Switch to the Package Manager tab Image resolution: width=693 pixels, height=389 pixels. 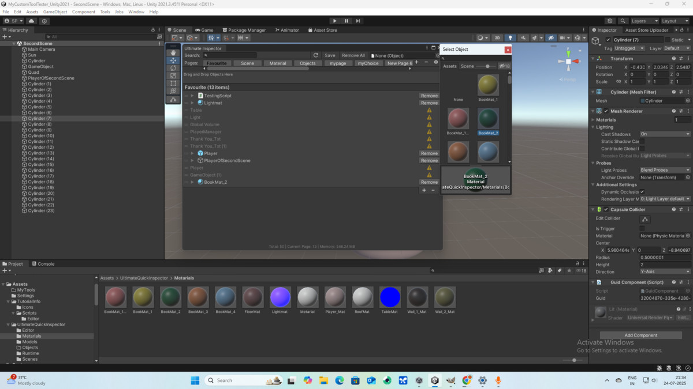click(x=243, y=30)
